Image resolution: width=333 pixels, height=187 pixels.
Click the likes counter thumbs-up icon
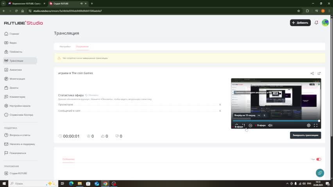pyautogui.click(x=103, y=136)
